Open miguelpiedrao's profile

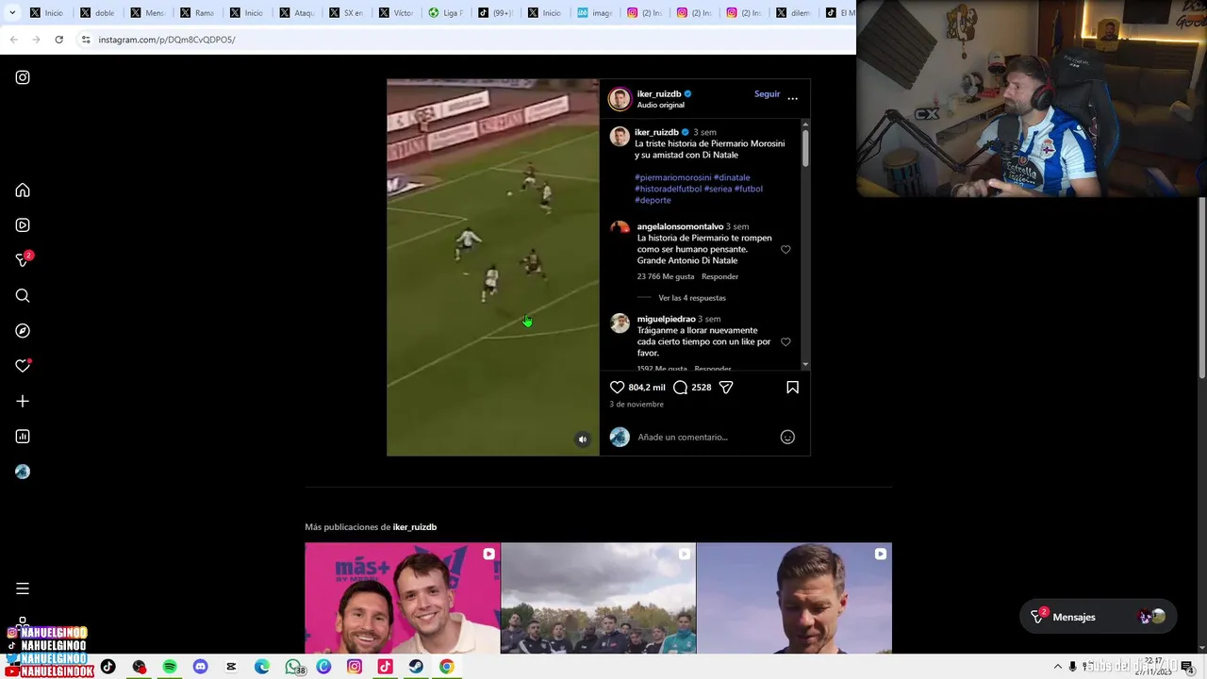click(x=666, y=319)
